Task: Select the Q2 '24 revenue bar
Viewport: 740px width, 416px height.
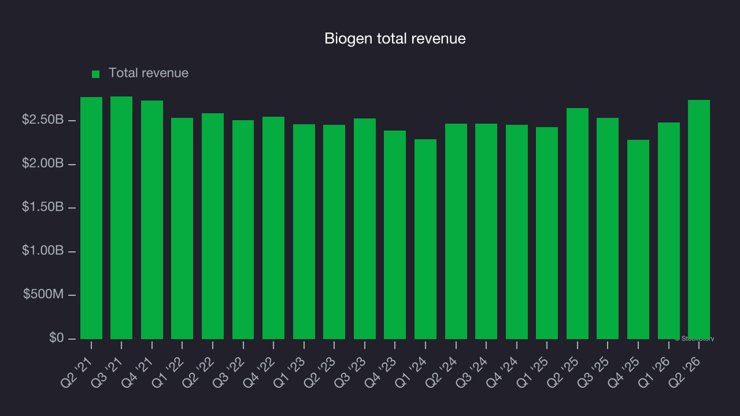Action: 456,232
